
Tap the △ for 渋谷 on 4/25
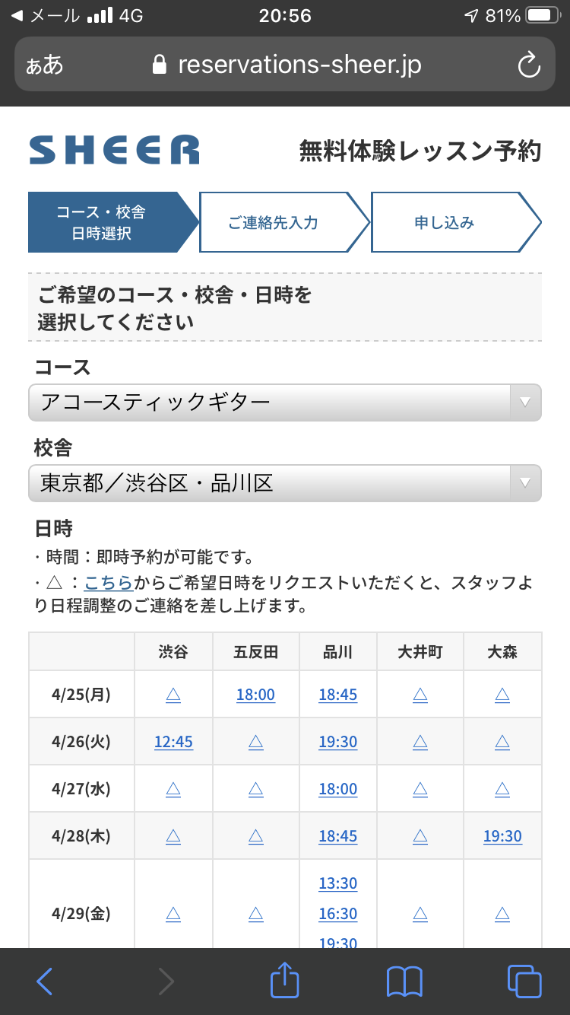(173, 695)
